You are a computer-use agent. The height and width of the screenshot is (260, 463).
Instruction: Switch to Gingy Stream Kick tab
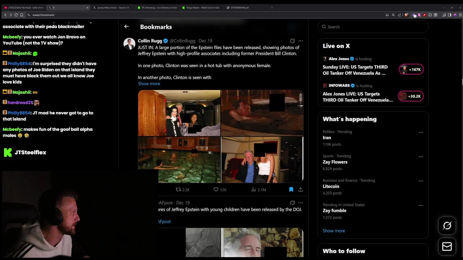click(201, 8)
